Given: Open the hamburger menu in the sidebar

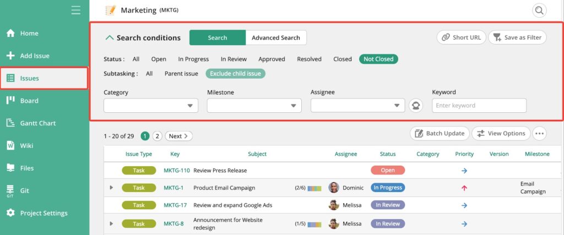Looking at the screenshot, I should click(76, 10).
